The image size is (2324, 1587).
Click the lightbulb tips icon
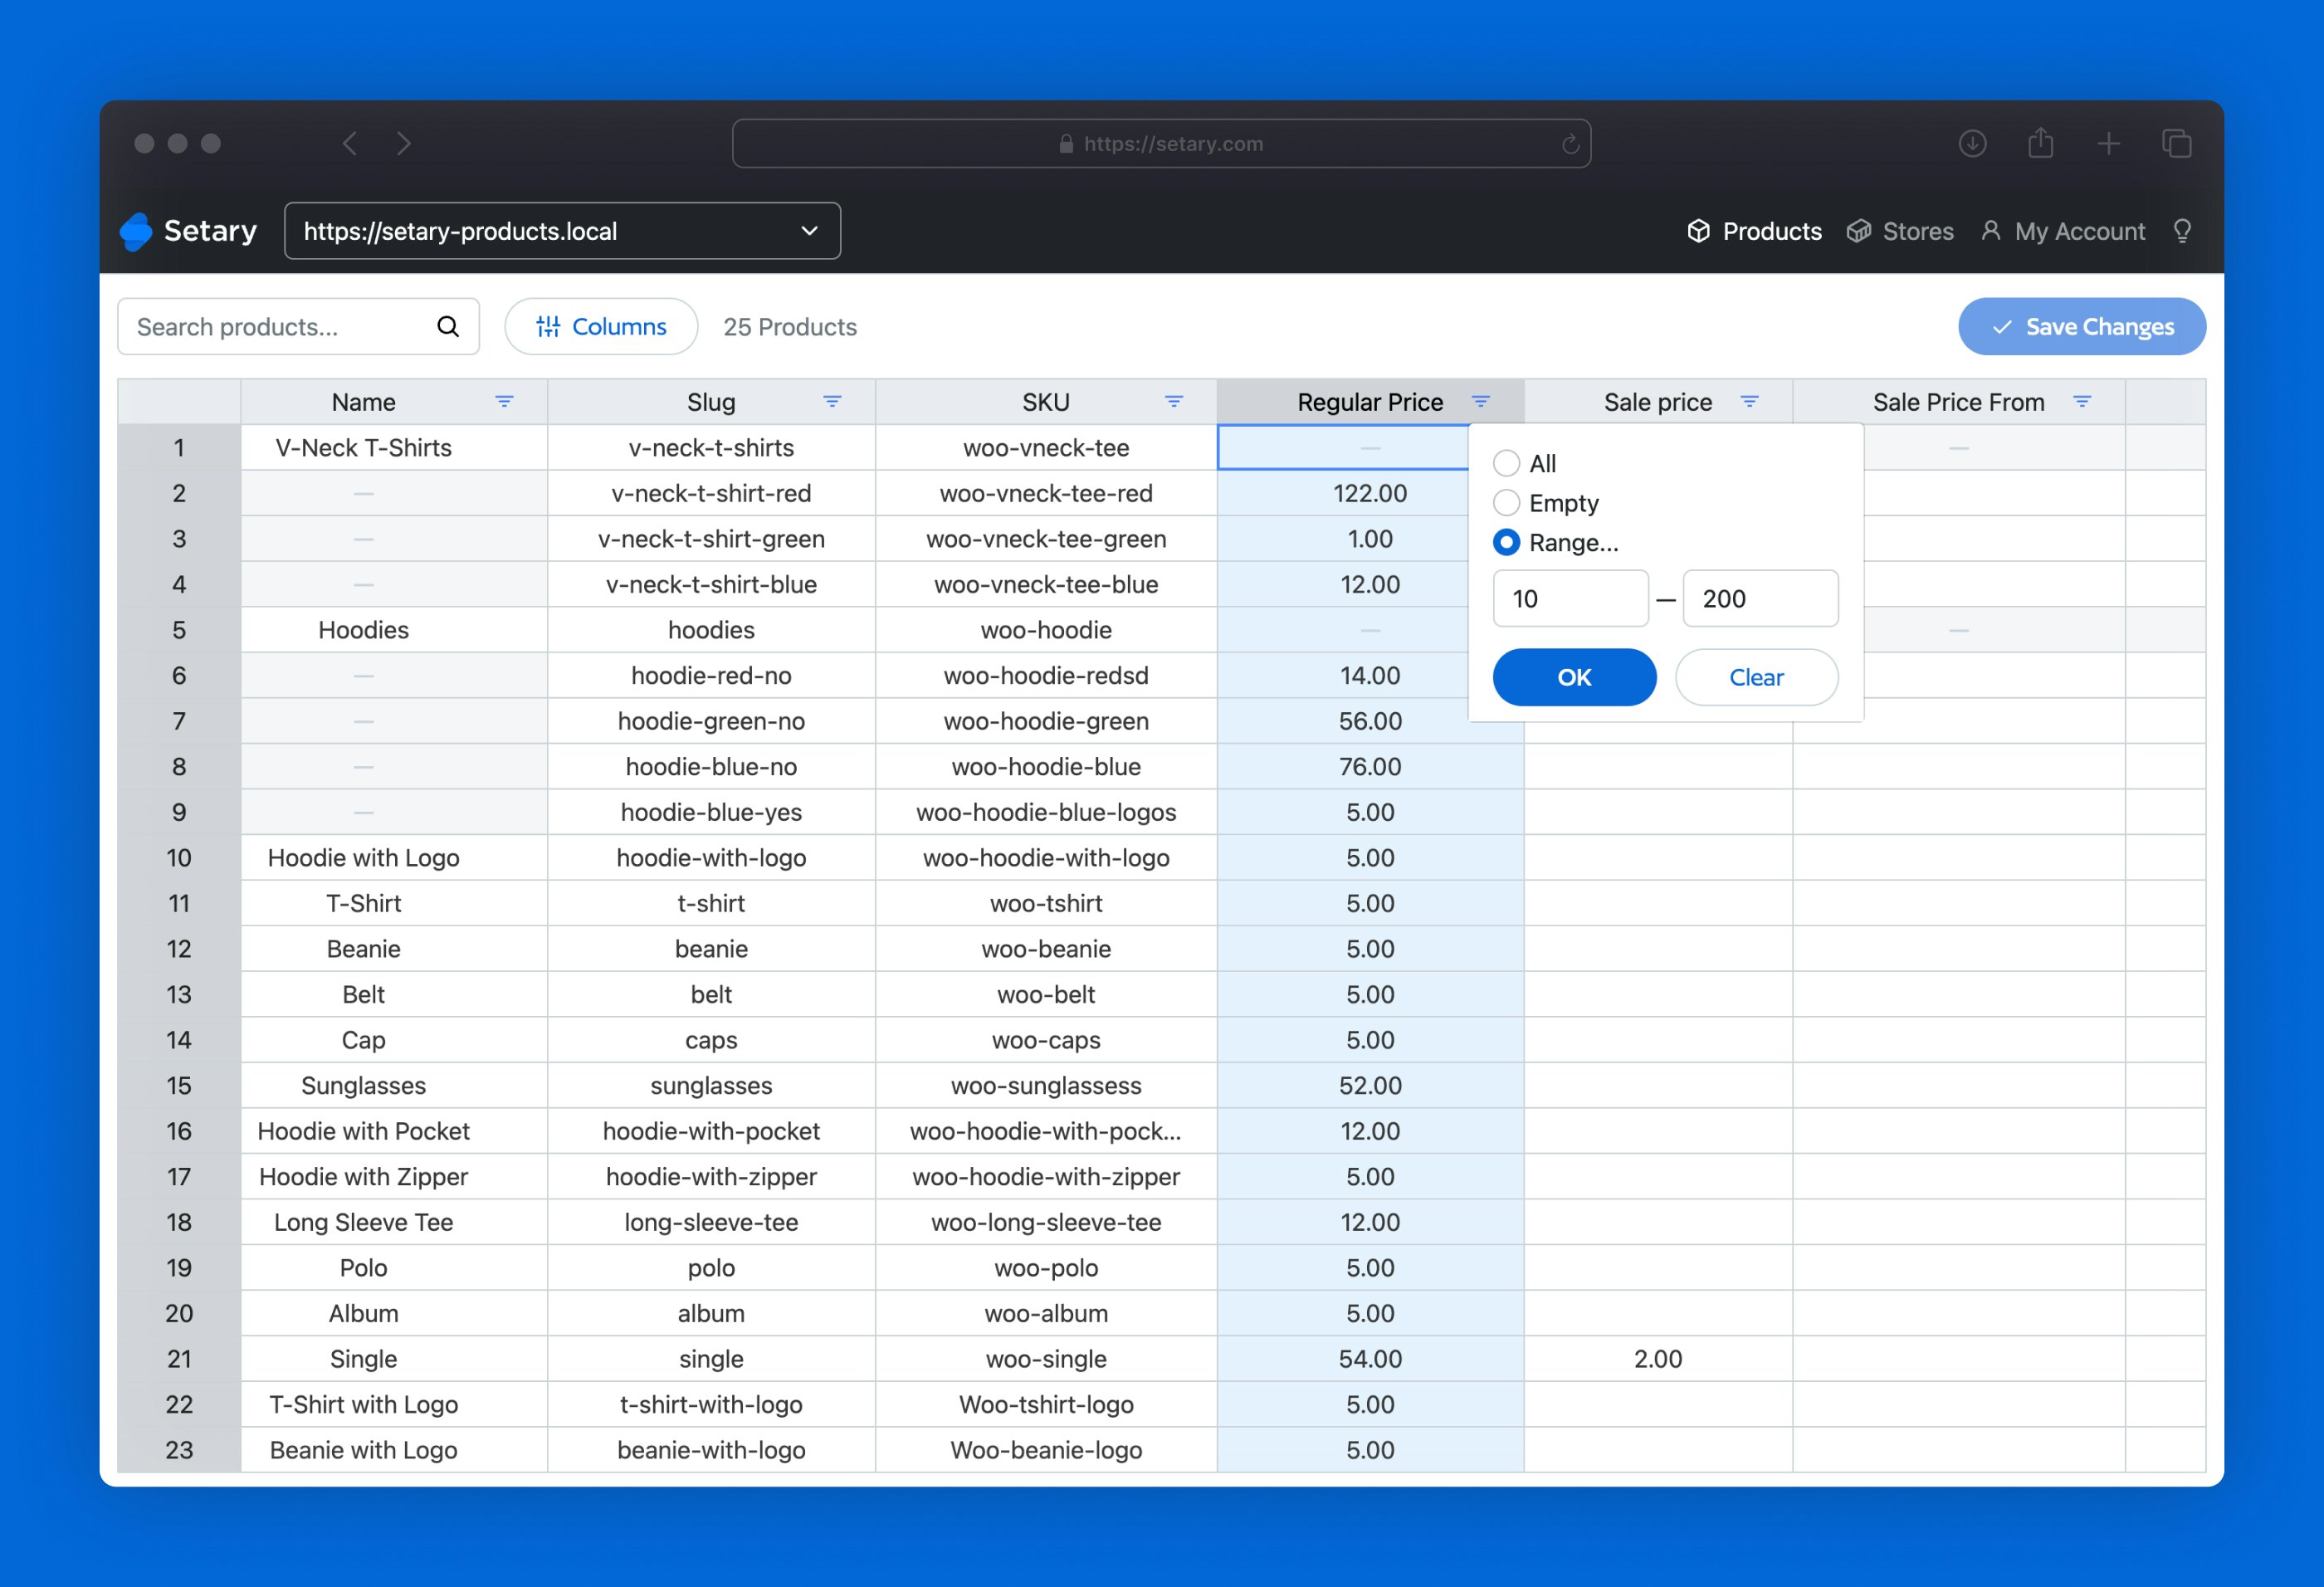[x=2182, y=231]
